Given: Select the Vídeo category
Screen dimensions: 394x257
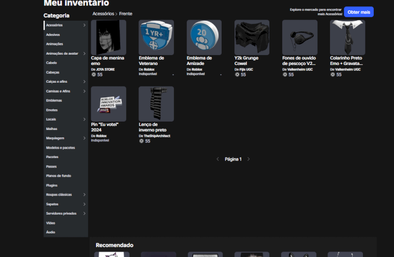Looking at the screenshot, I should click(x=66, y=223).
